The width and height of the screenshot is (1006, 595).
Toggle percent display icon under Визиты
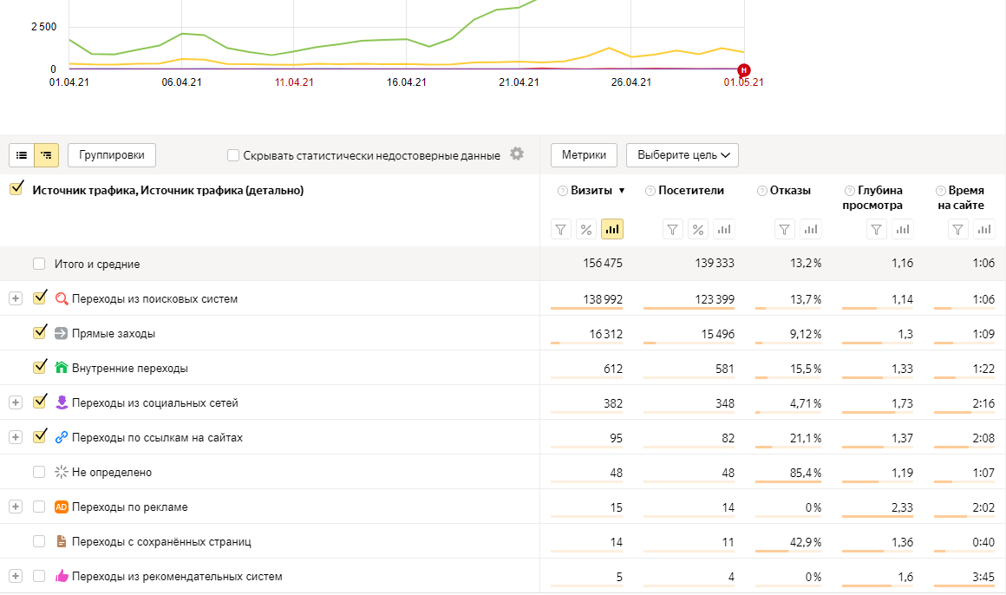click(x=586, y=229)
